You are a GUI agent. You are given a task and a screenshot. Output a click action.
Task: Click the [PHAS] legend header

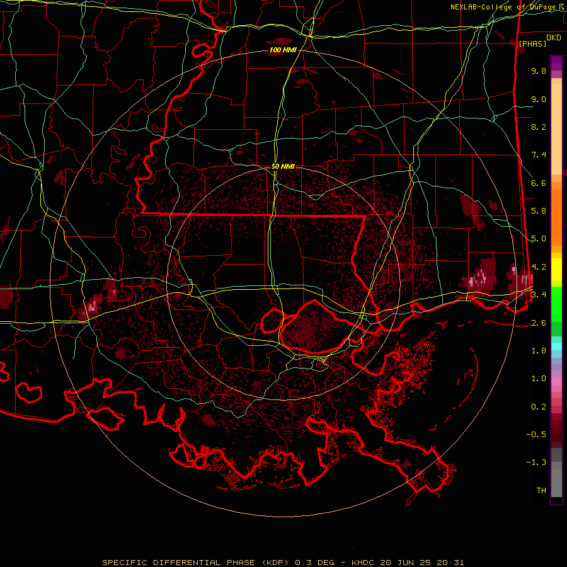[532, 43]
